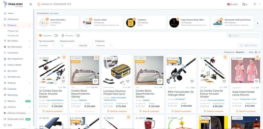Open Provider list in sidebar
This screenshot has width=263, height=129.
tap(13, 35)
